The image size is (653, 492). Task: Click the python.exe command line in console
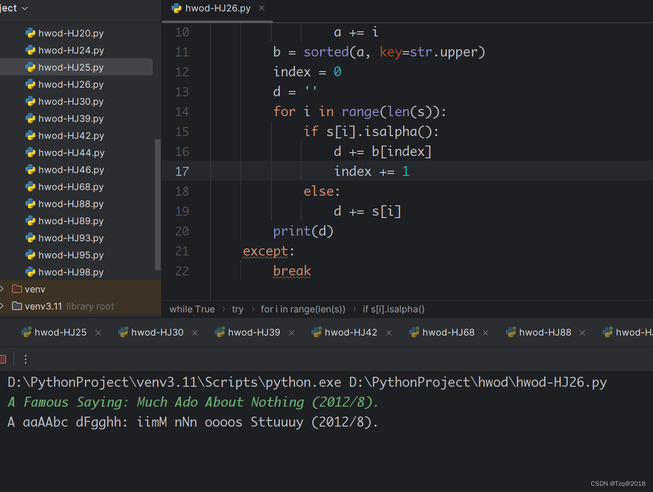coord(307,382)
